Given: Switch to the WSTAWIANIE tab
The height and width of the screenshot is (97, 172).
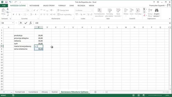Looking at the screenshot, I should tap(34, 5).
